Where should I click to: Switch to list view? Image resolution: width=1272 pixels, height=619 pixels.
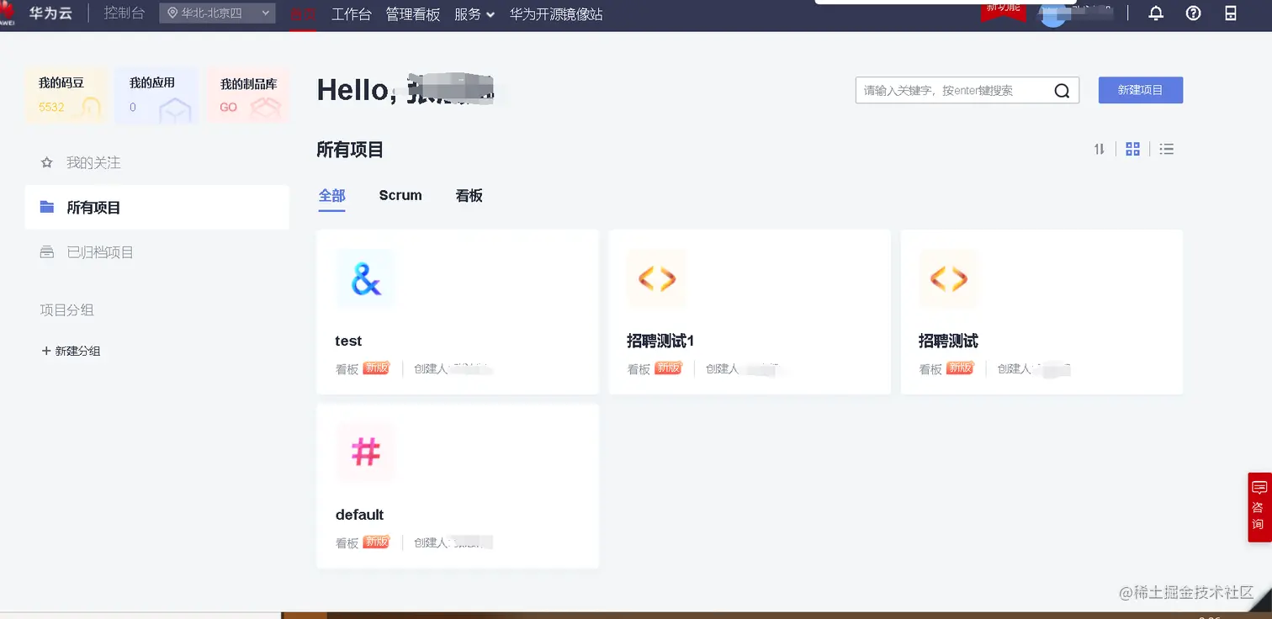tap(1166, 149)
